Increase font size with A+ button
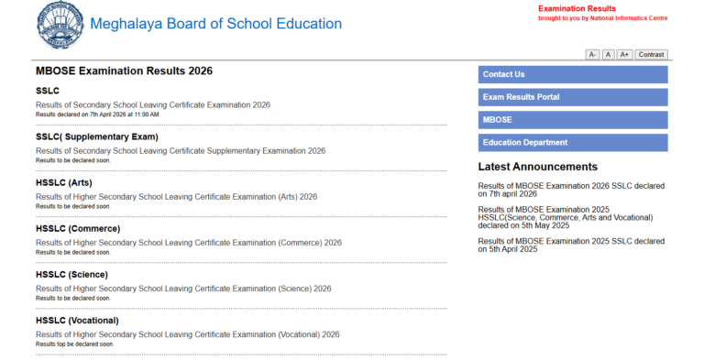704x360 pixels. tap(624, 55)
